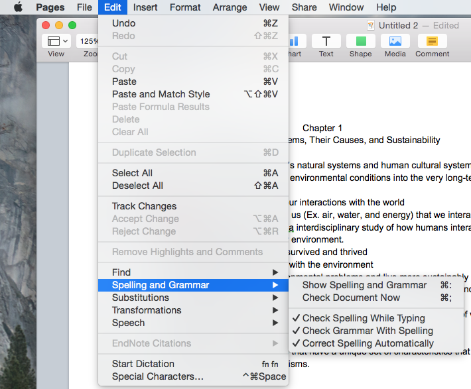
Task: Insert a Text box from toolbar
Action: (326, 41)
